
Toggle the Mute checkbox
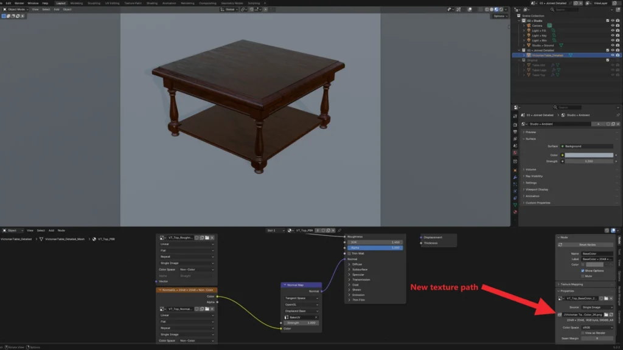point(583,276)
